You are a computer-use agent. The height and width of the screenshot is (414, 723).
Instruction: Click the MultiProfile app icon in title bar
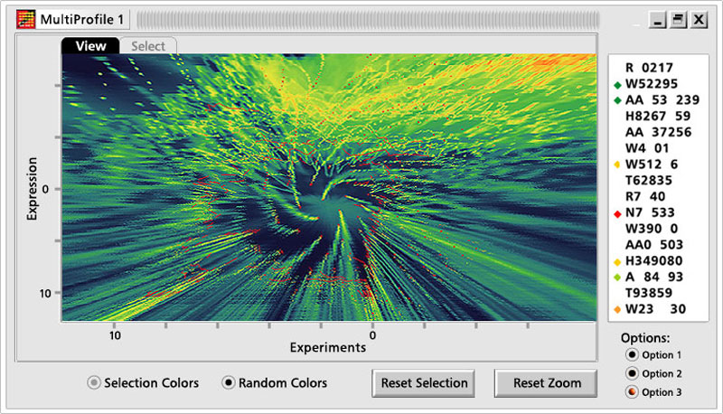pyautogui.click(x=25, y=19)
